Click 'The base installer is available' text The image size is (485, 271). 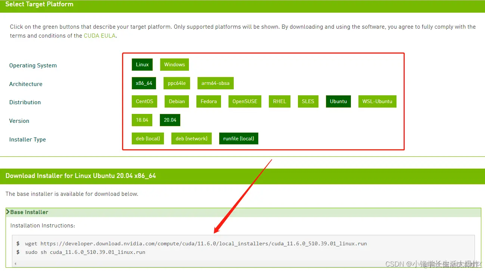72,194
